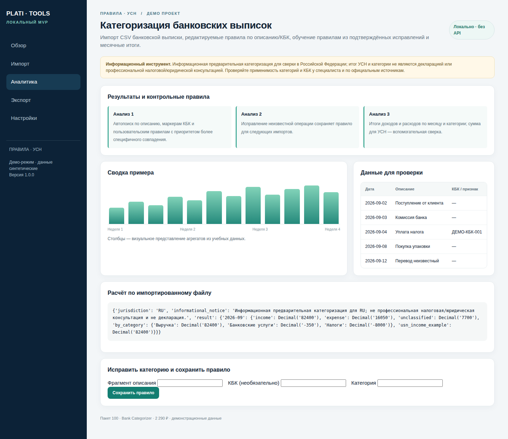The height and width of the screenshot is (439, 508).
Task: Select the Анализ 1 card
Action: [x=169, y=127]
